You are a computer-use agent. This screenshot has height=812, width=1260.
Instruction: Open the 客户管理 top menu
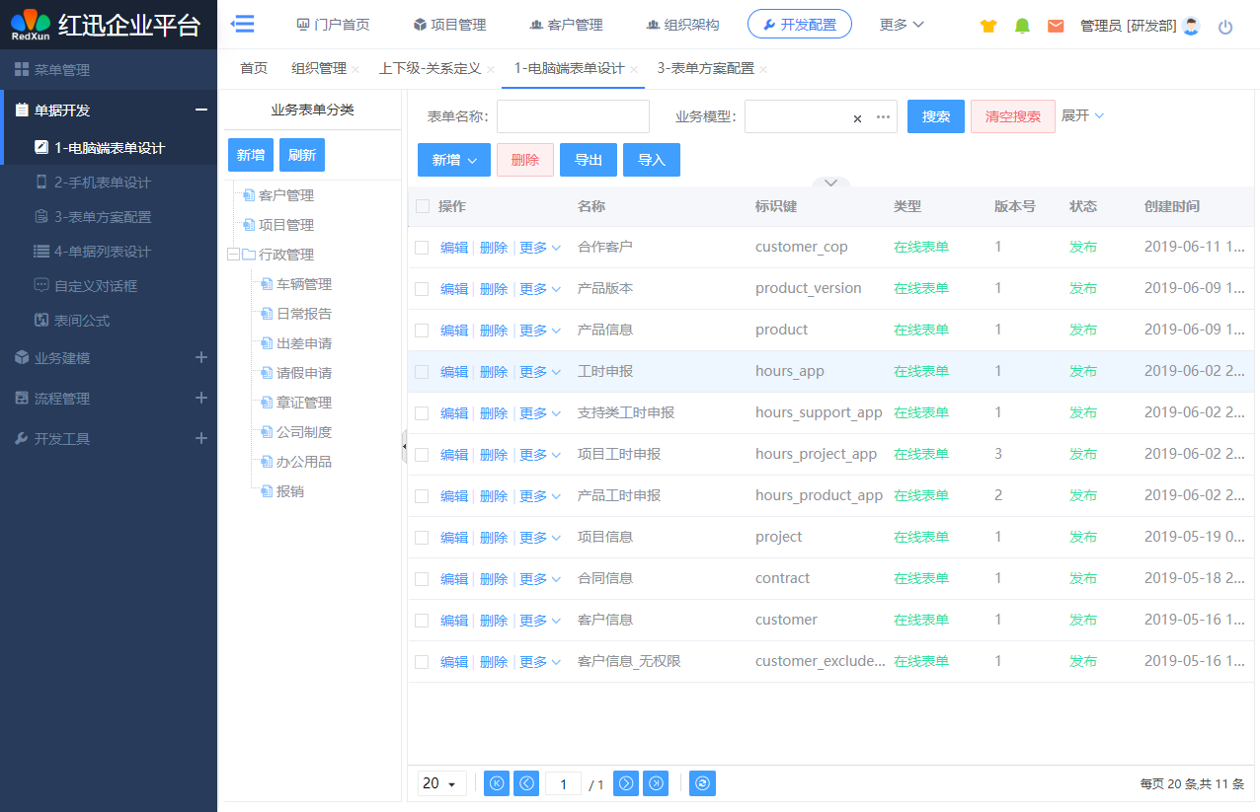tap(566, 25)
